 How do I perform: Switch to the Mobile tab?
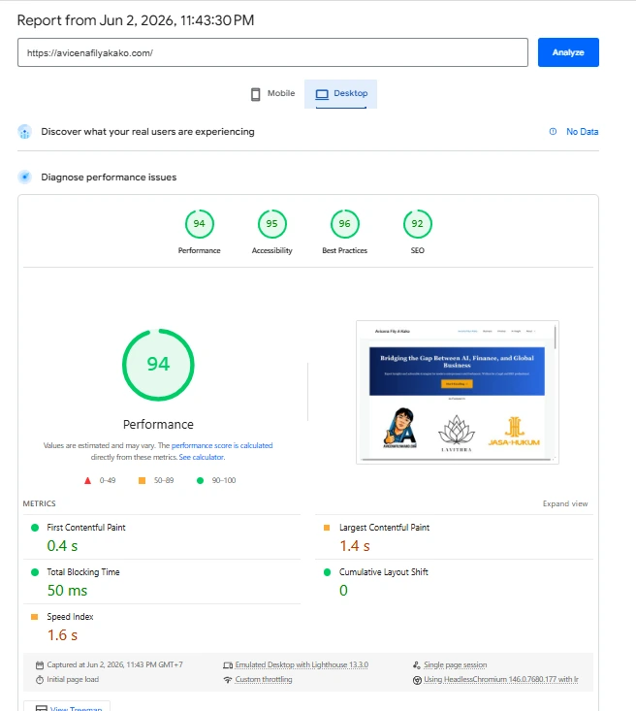pos(272,94)
